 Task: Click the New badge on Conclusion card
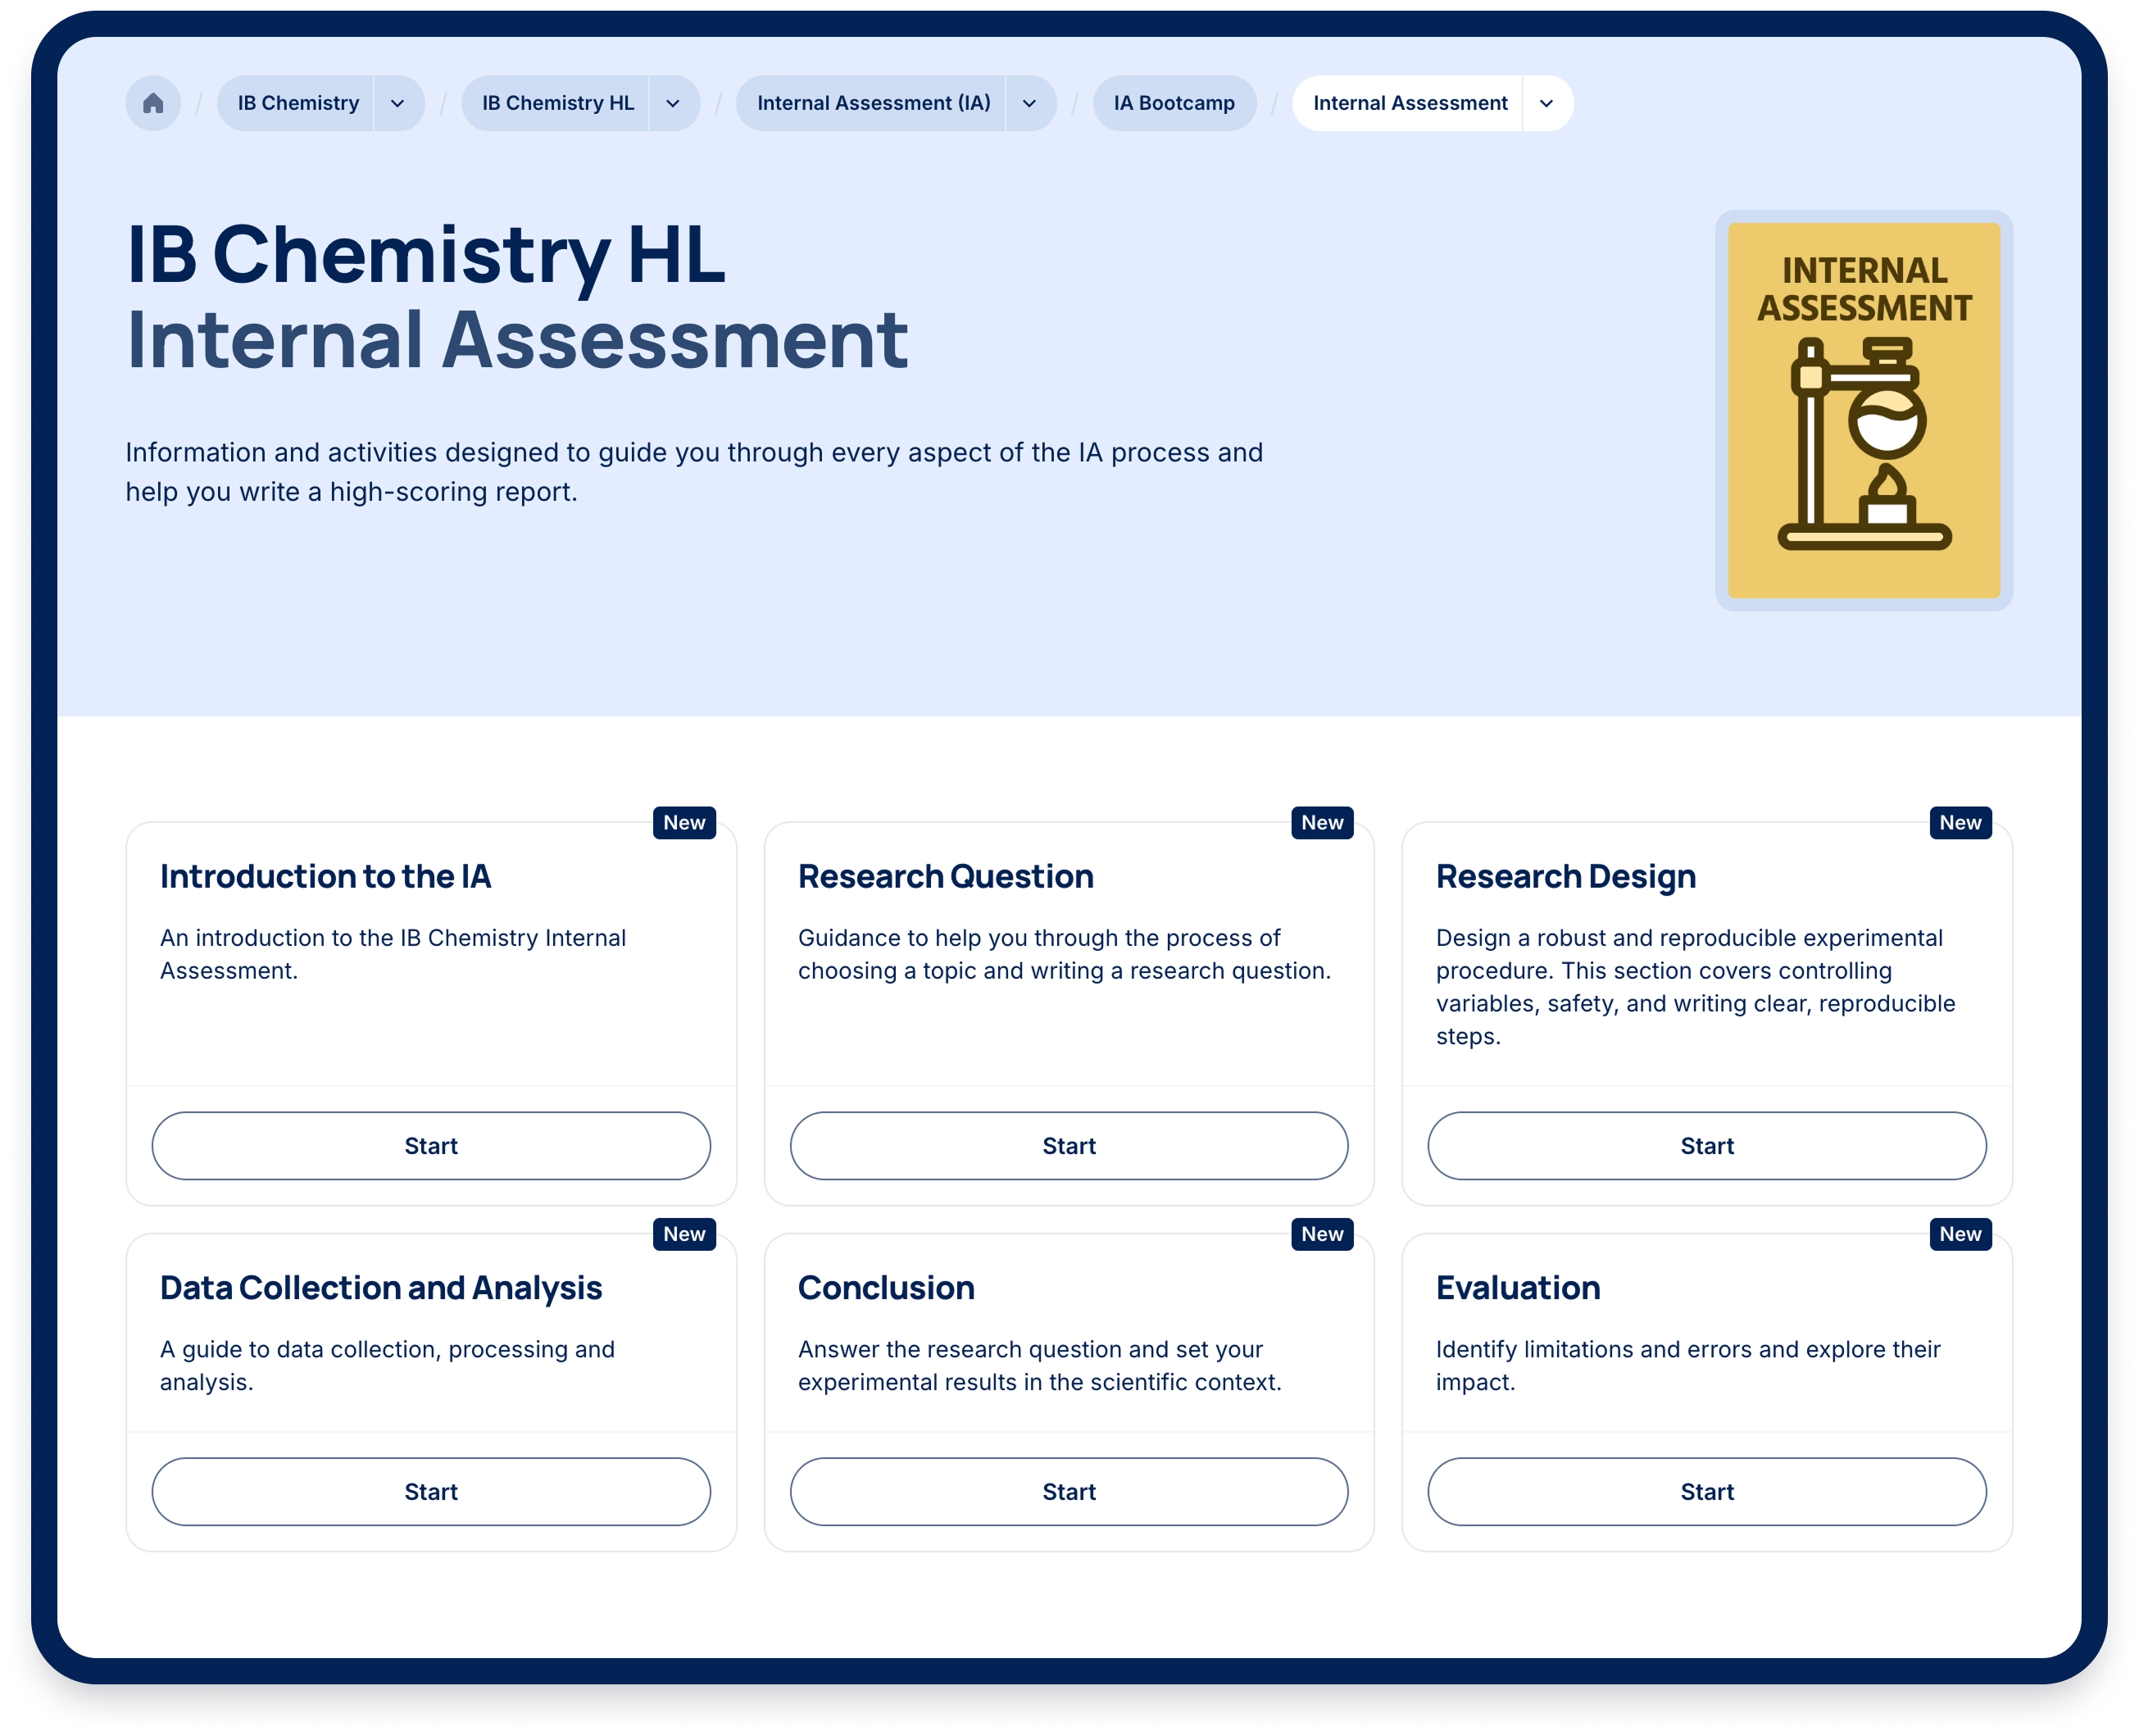(x=1322, y=1234)
